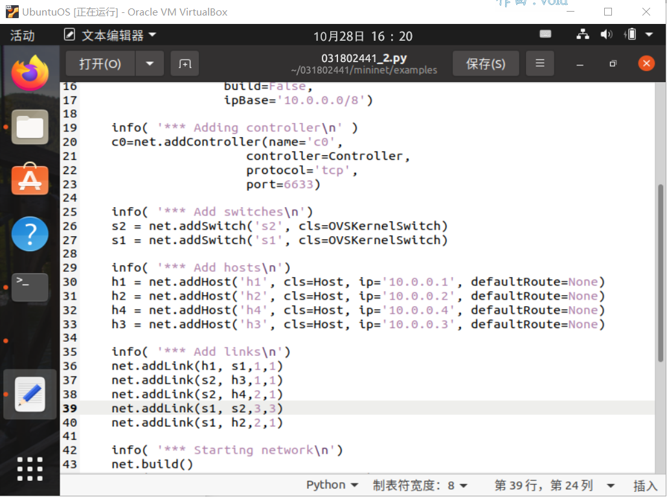Click the ipBase='10.0.0.0/8' line

(x=298, y=100)
